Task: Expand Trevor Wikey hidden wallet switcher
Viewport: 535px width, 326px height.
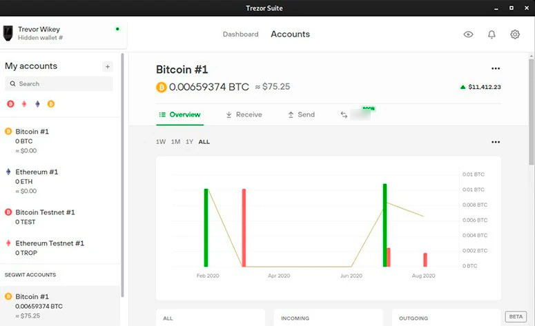Action: [x=62, y=34]
